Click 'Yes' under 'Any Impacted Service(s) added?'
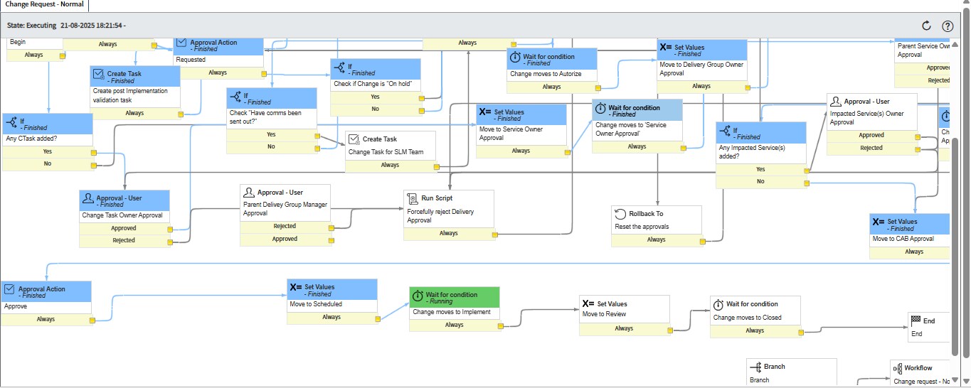 pyautogui.click(x=760, y=169)
